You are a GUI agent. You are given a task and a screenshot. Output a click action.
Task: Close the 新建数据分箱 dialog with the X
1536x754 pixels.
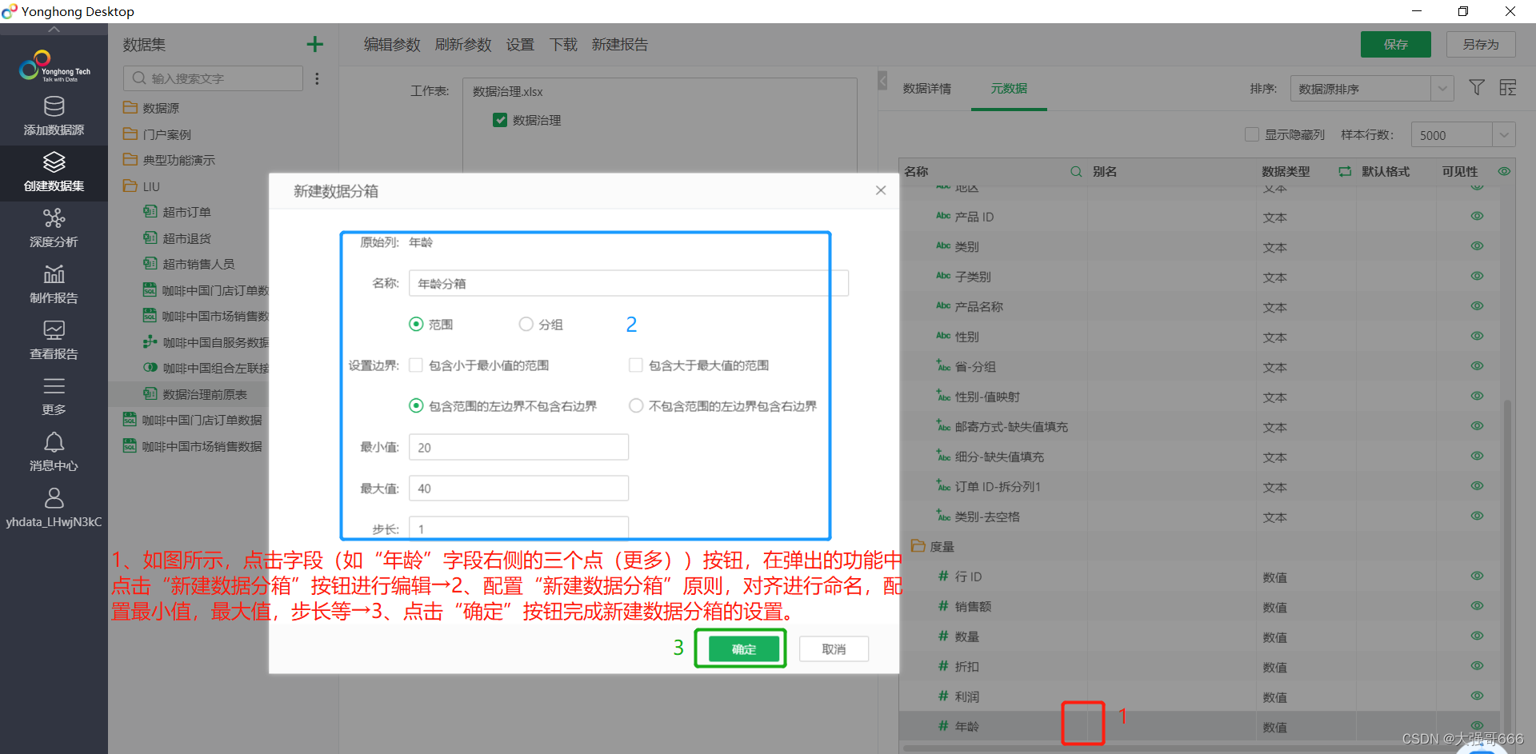coord(881,190)
